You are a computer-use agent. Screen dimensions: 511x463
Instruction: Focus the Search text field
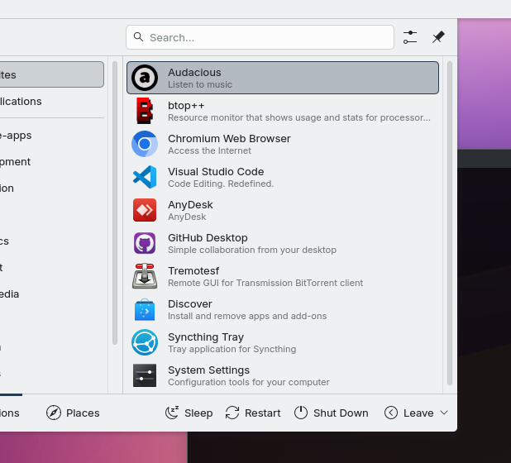(260, 37)
